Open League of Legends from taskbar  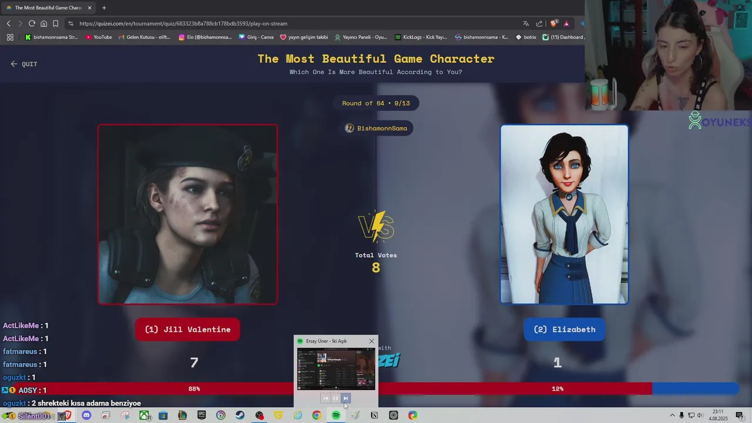182,415
